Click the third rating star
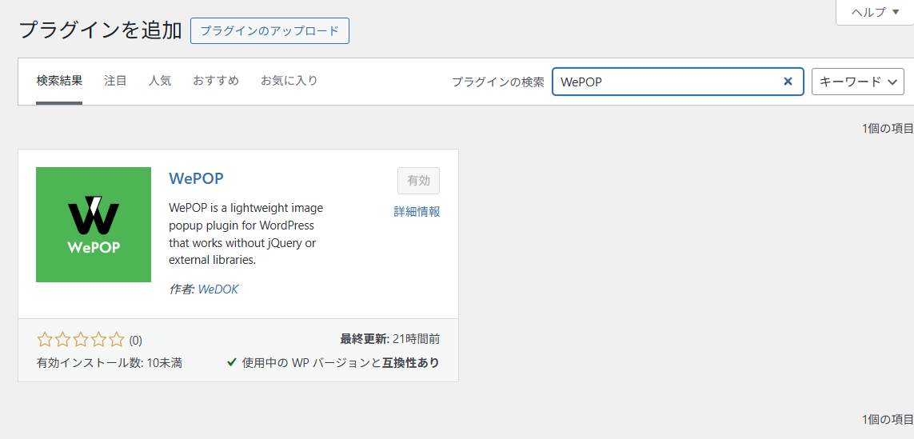 (81, 339)
